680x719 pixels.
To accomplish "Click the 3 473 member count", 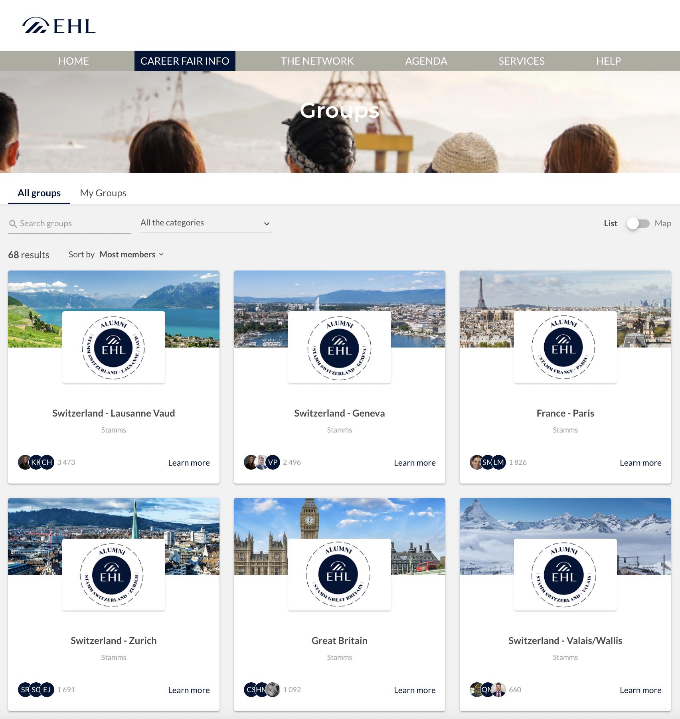I will click(66, 462).
